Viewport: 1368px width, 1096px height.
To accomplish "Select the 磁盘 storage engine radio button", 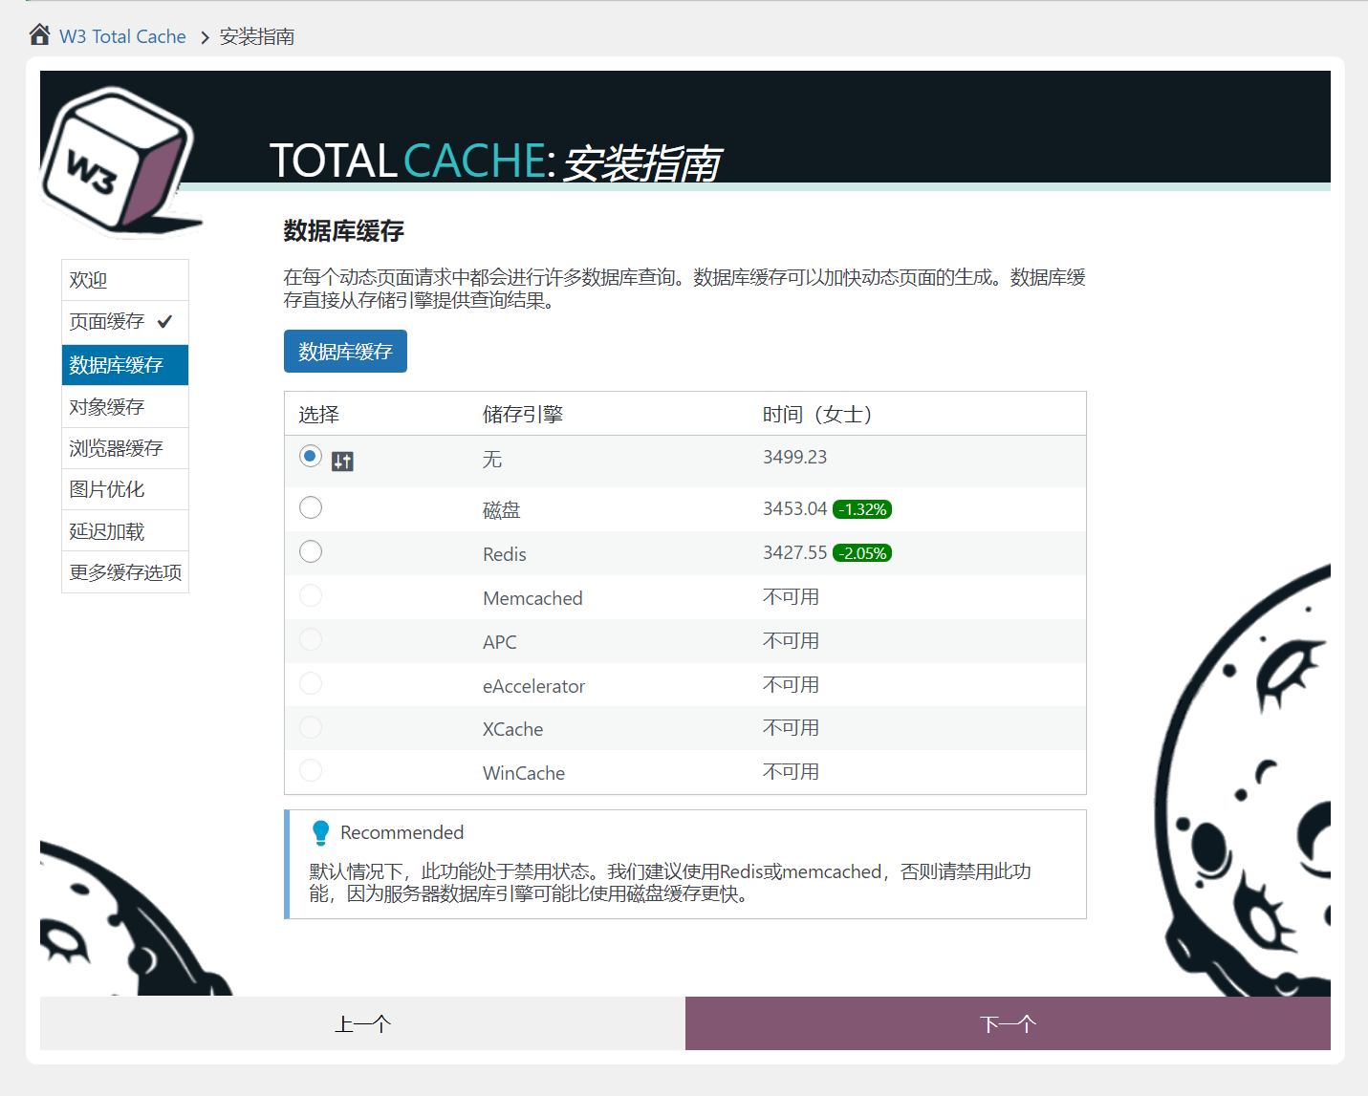I will click(x=311, y=507).
